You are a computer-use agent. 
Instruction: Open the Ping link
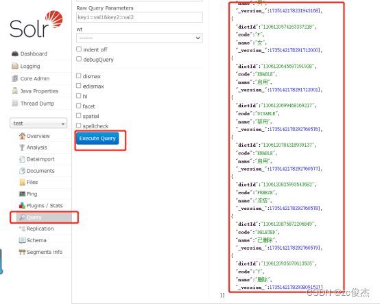(x=32, y=194)
